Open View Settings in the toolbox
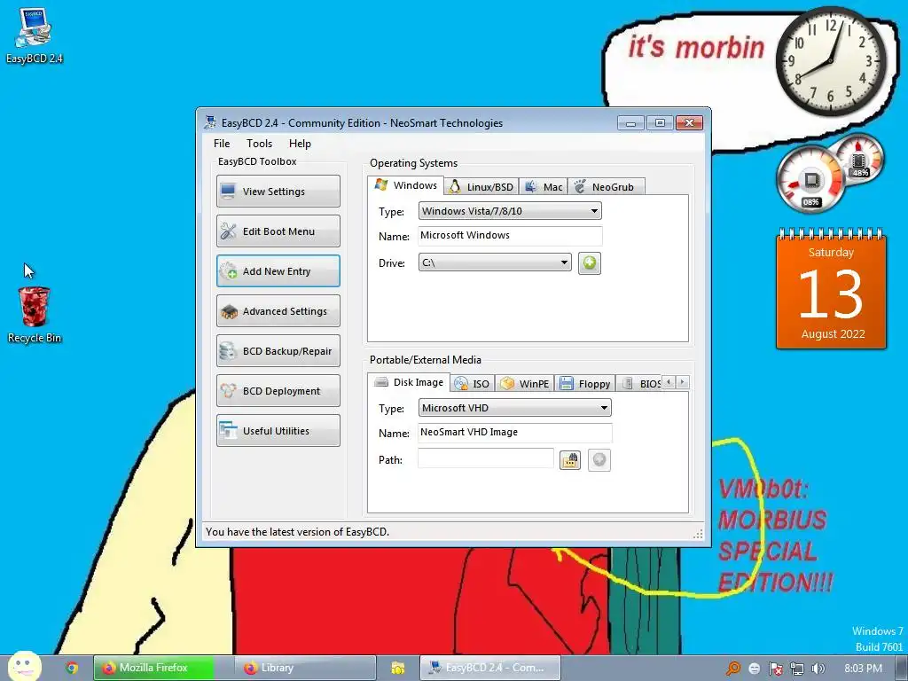This screenshot has width=908, height=681. [278, 192]
